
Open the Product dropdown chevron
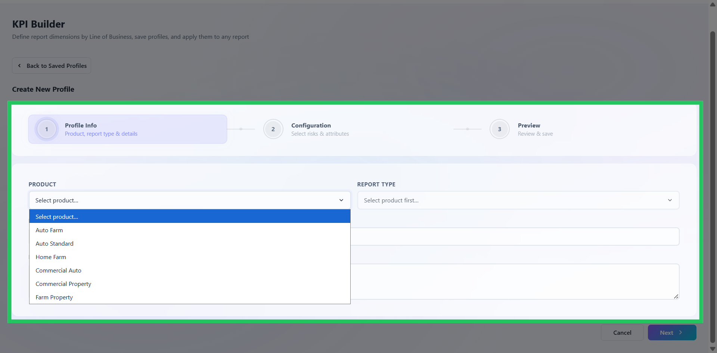tap(341, 201)
